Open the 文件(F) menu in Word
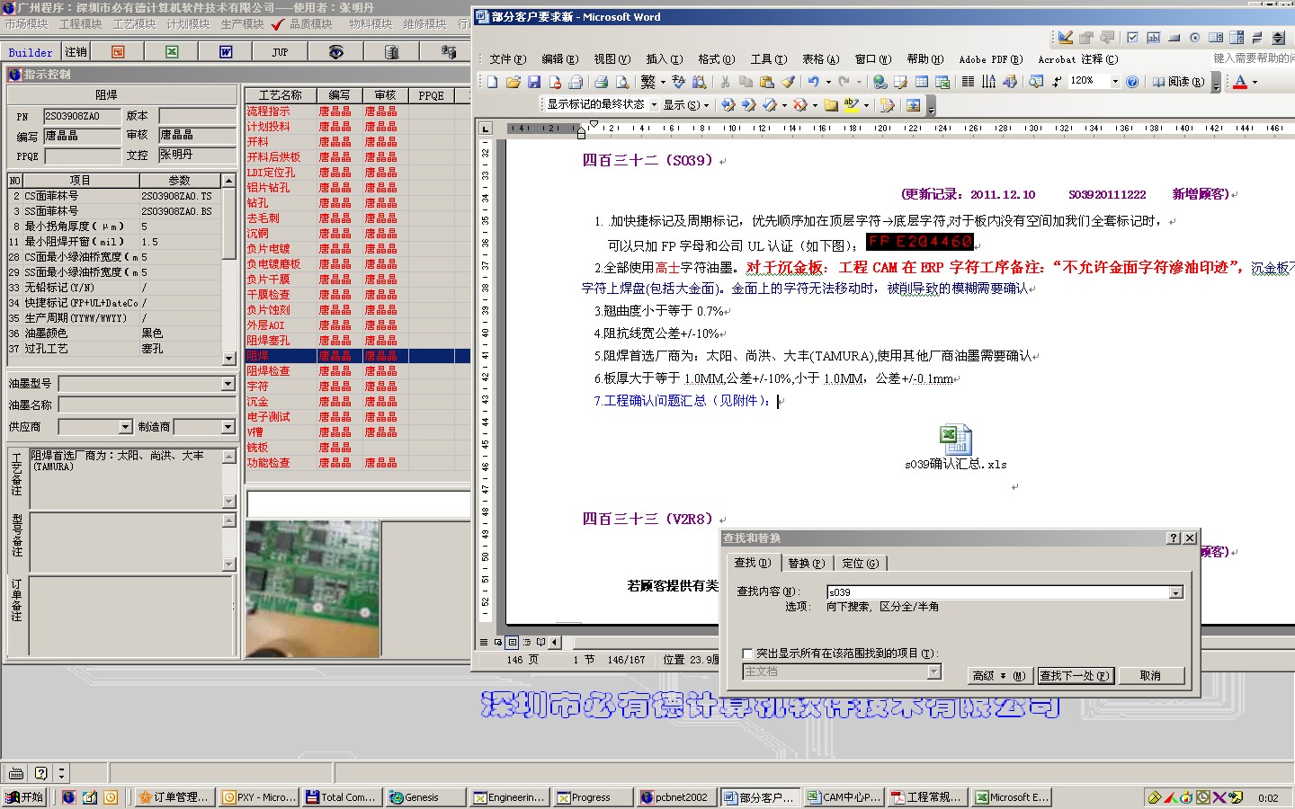The image size is (1295, 809). pyautogui.click(x=508, y=59)
